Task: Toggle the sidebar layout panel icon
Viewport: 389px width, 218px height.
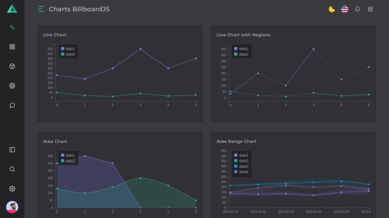Action: click(12, 150)
